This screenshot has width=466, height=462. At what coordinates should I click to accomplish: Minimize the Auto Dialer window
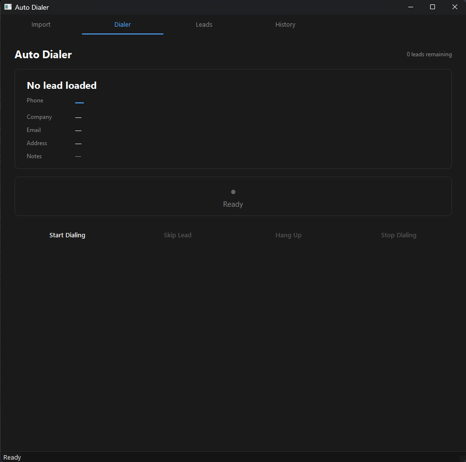[x=411, y=7]
